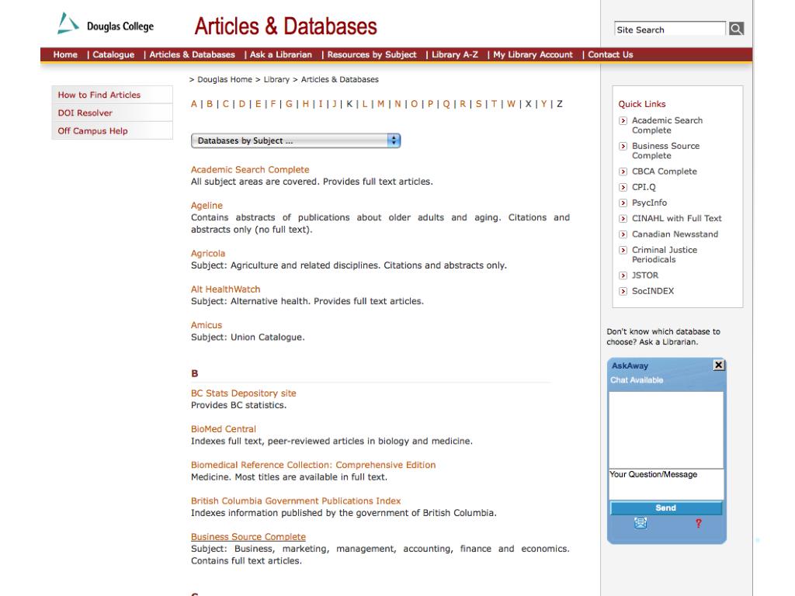This screenshot has height=596, width=795.
Task: Open the Academic Search Complete database link
Action: pyautogui.click(x=250, y=170)
